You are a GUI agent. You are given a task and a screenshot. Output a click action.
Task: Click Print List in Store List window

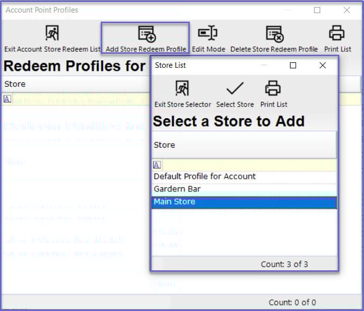[273, 88]
